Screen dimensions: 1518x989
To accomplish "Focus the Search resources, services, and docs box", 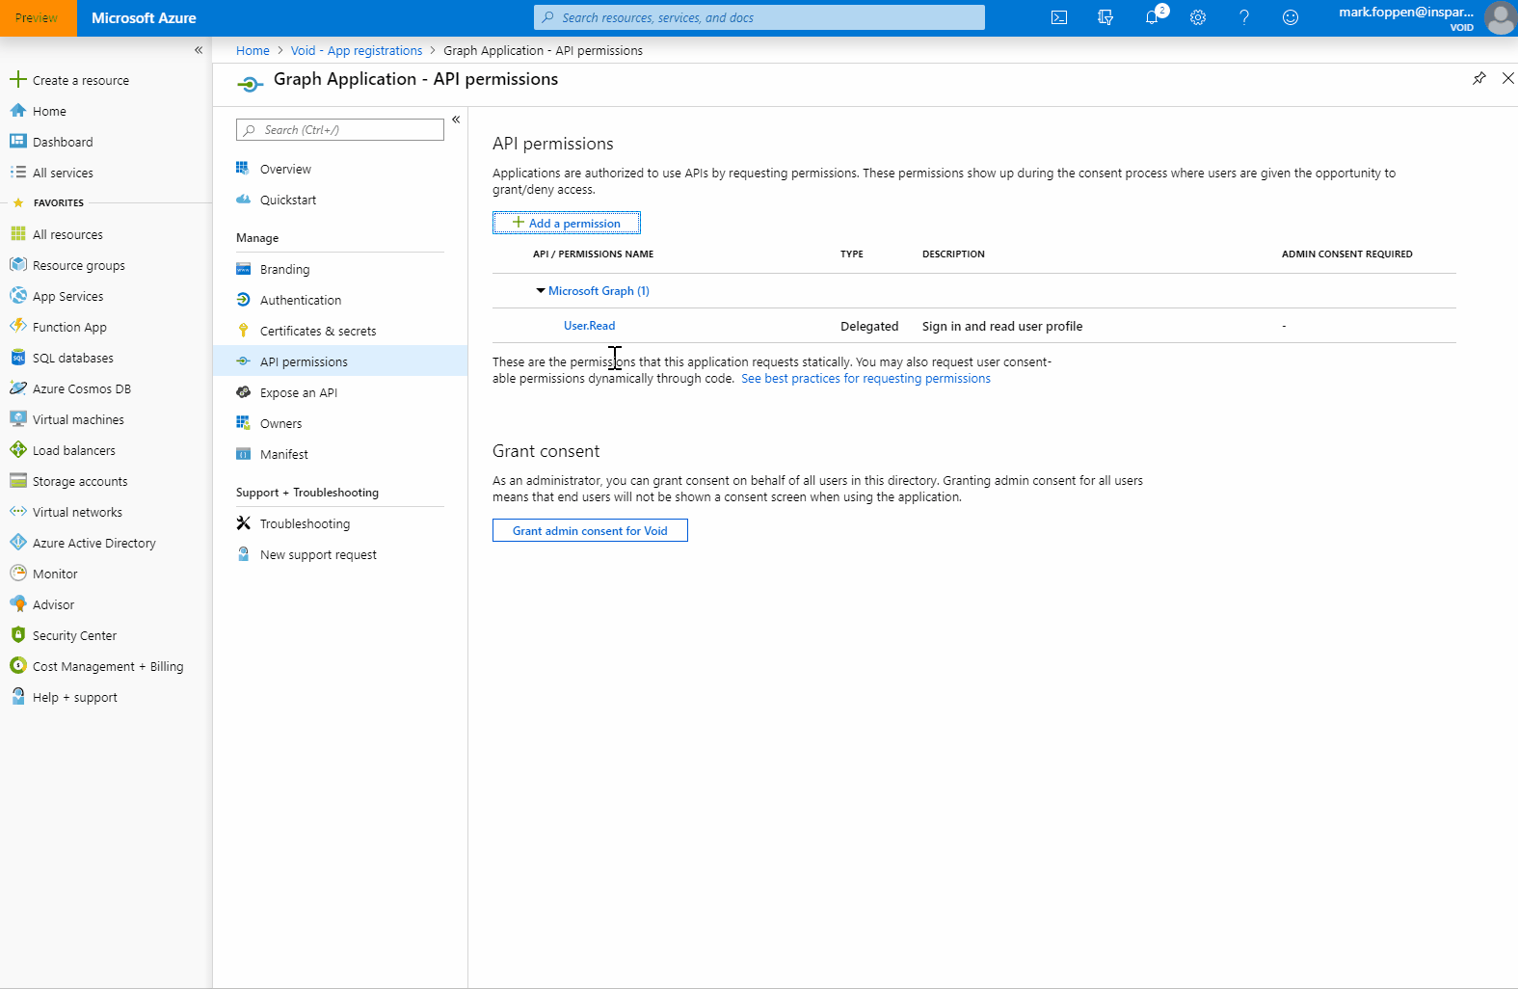I will (x=759, y=17).
